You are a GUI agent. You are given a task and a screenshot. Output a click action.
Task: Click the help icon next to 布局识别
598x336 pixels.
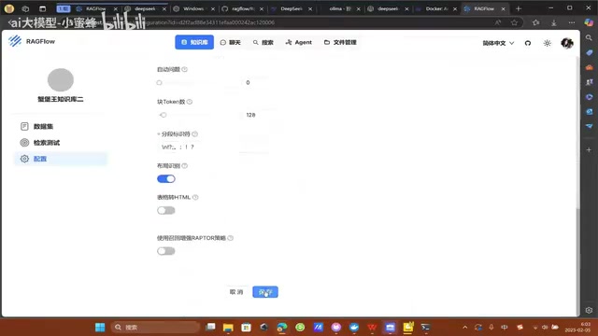(x=185, y=166)
